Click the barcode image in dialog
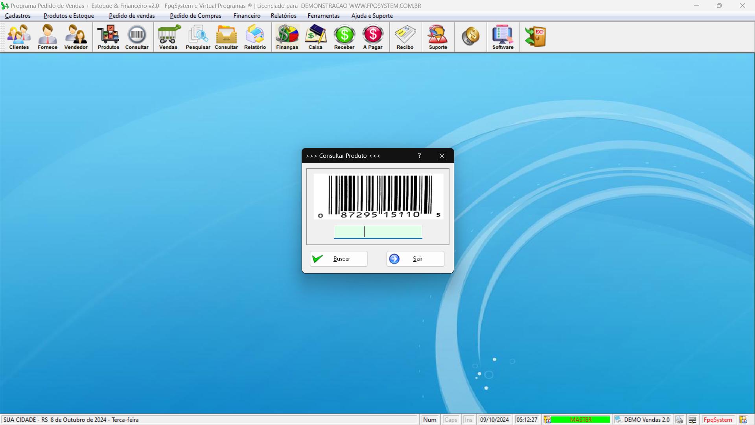755x425 pixels. (378, 196)
